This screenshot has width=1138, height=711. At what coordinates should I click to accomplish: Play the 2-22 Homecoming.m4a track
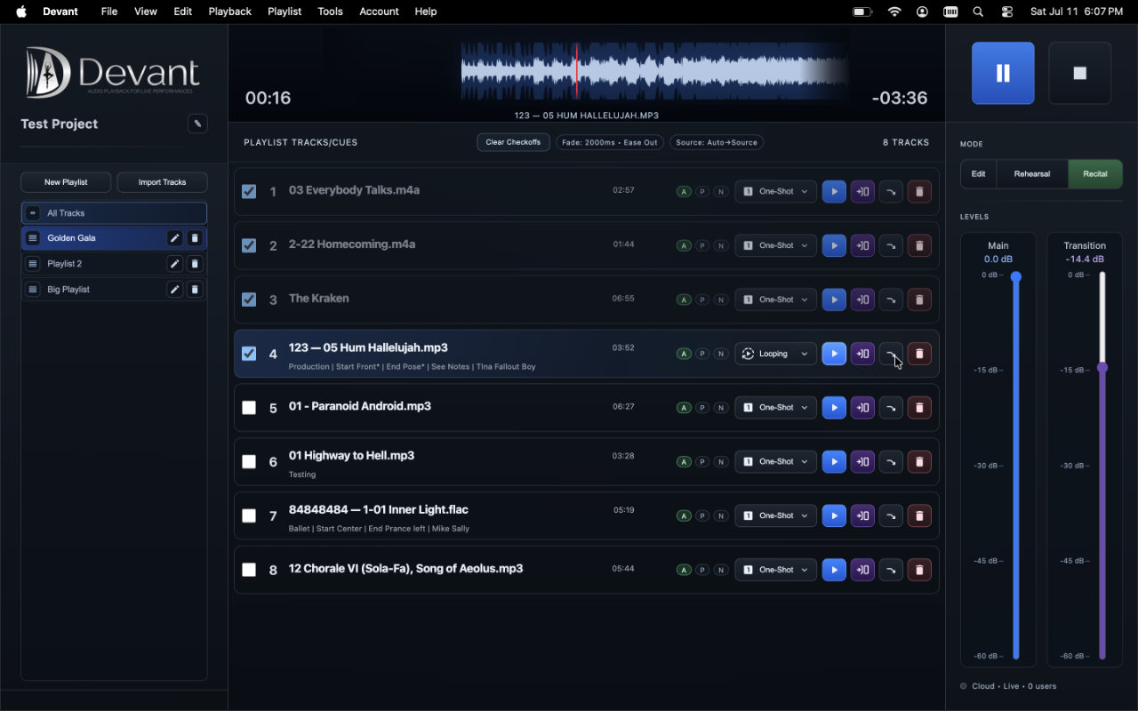click(834, 245)
